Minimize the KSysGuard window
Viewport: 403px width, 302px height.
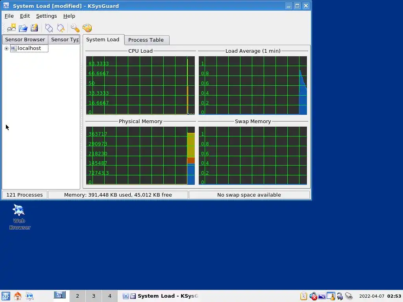[288, 6]
